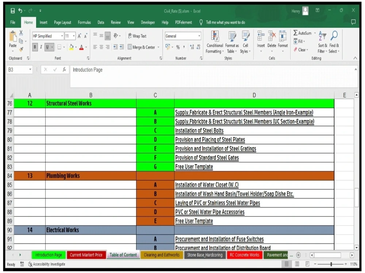The image size is (365, 273).
Task: Click Accessibility: Investigate in status bar
Action: tap(47, 264)
